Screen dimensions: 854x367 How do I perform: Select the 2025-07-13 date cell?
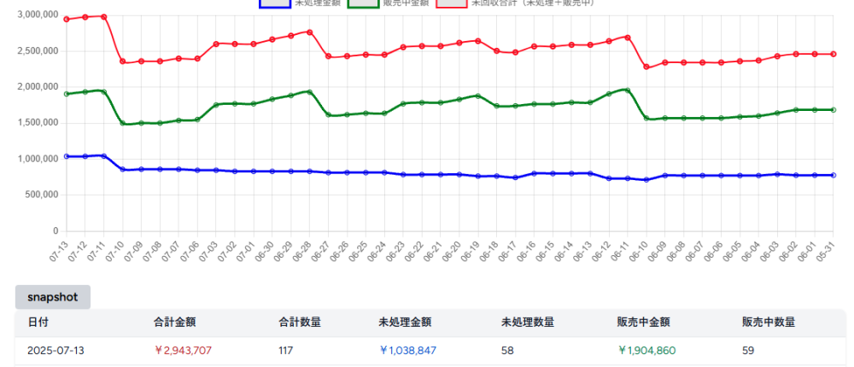coord(56,350)
